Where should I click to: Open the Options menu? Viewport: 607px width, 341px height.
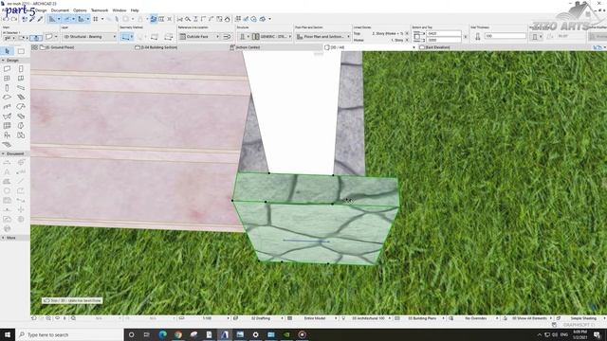click(80, 10)
